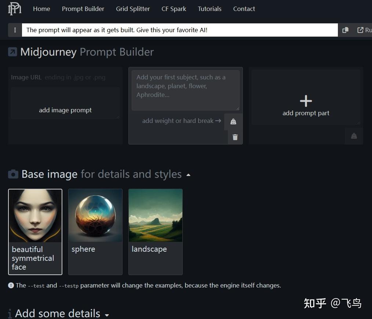Select the landscape base image
The width and height of the screenshot is (372, 319).
point(156,232)
